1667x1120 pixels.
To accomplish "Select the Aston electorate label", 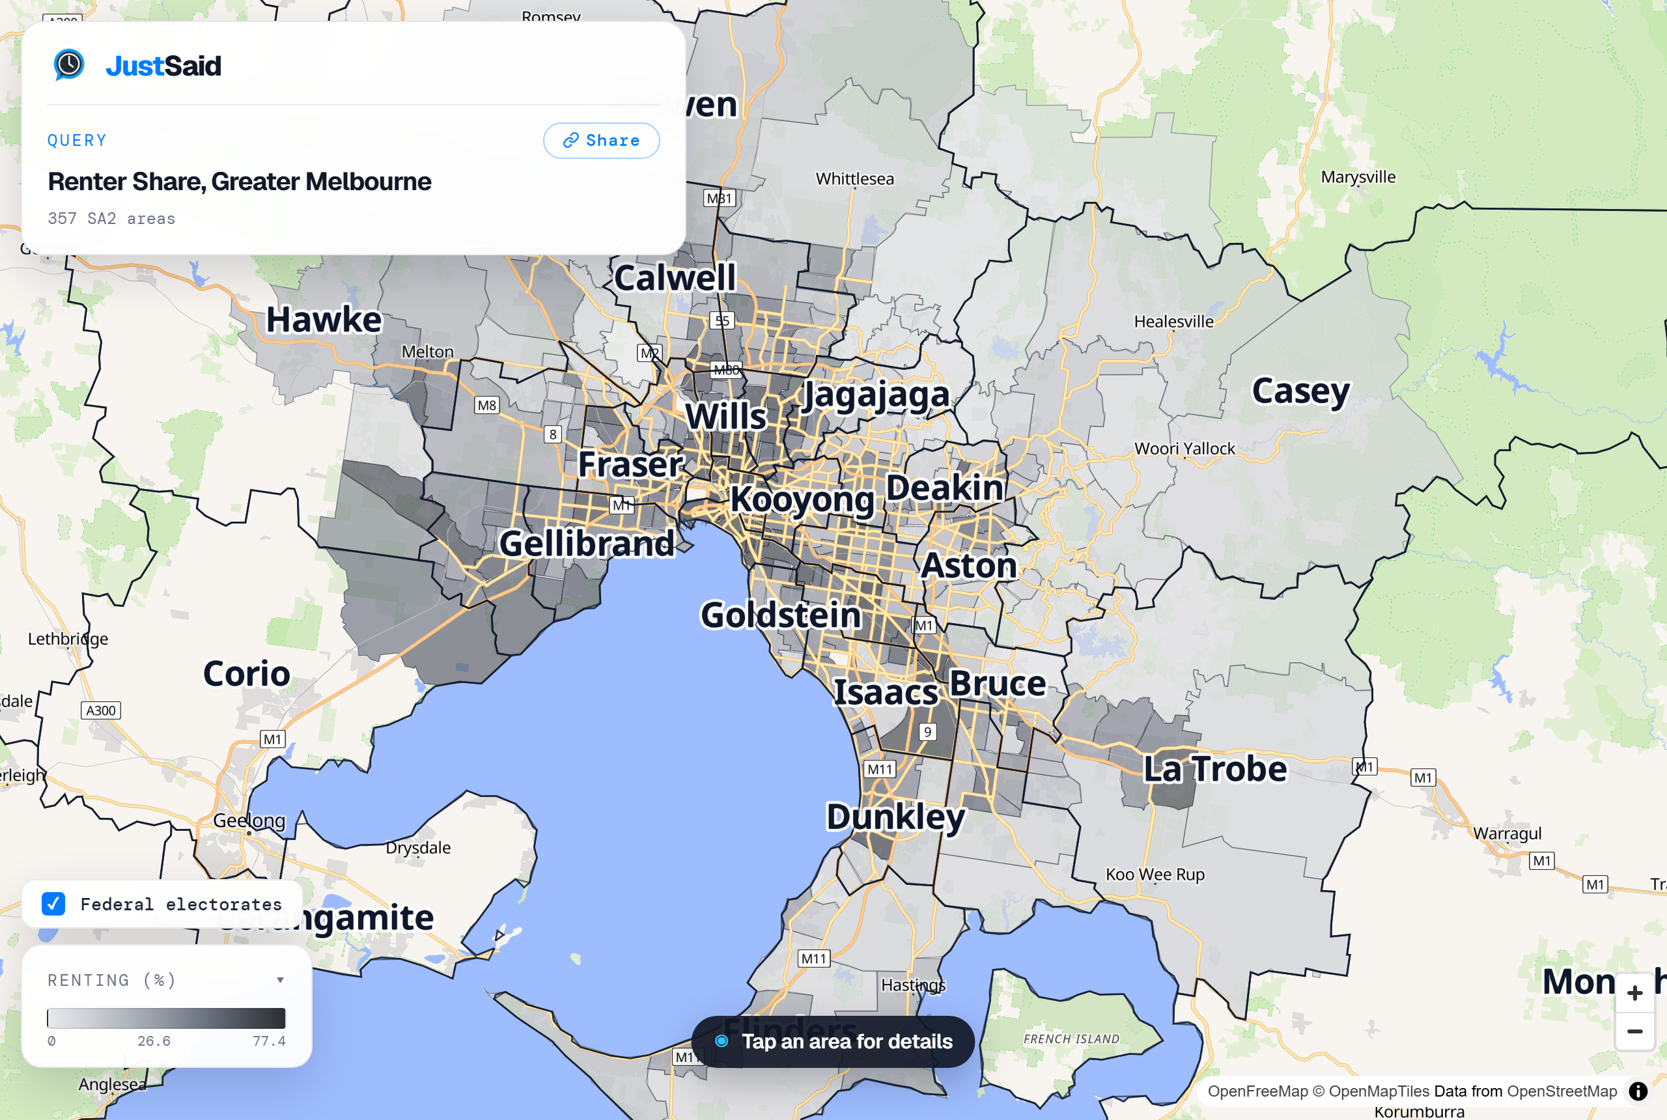I will click(968, 566).
